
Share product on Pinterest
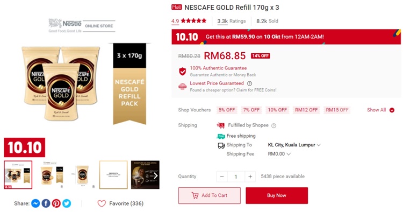[56, 203]
